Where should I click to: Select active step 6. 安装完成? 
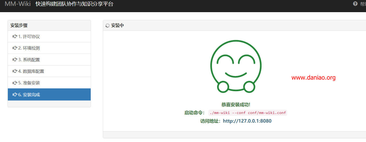49,95
